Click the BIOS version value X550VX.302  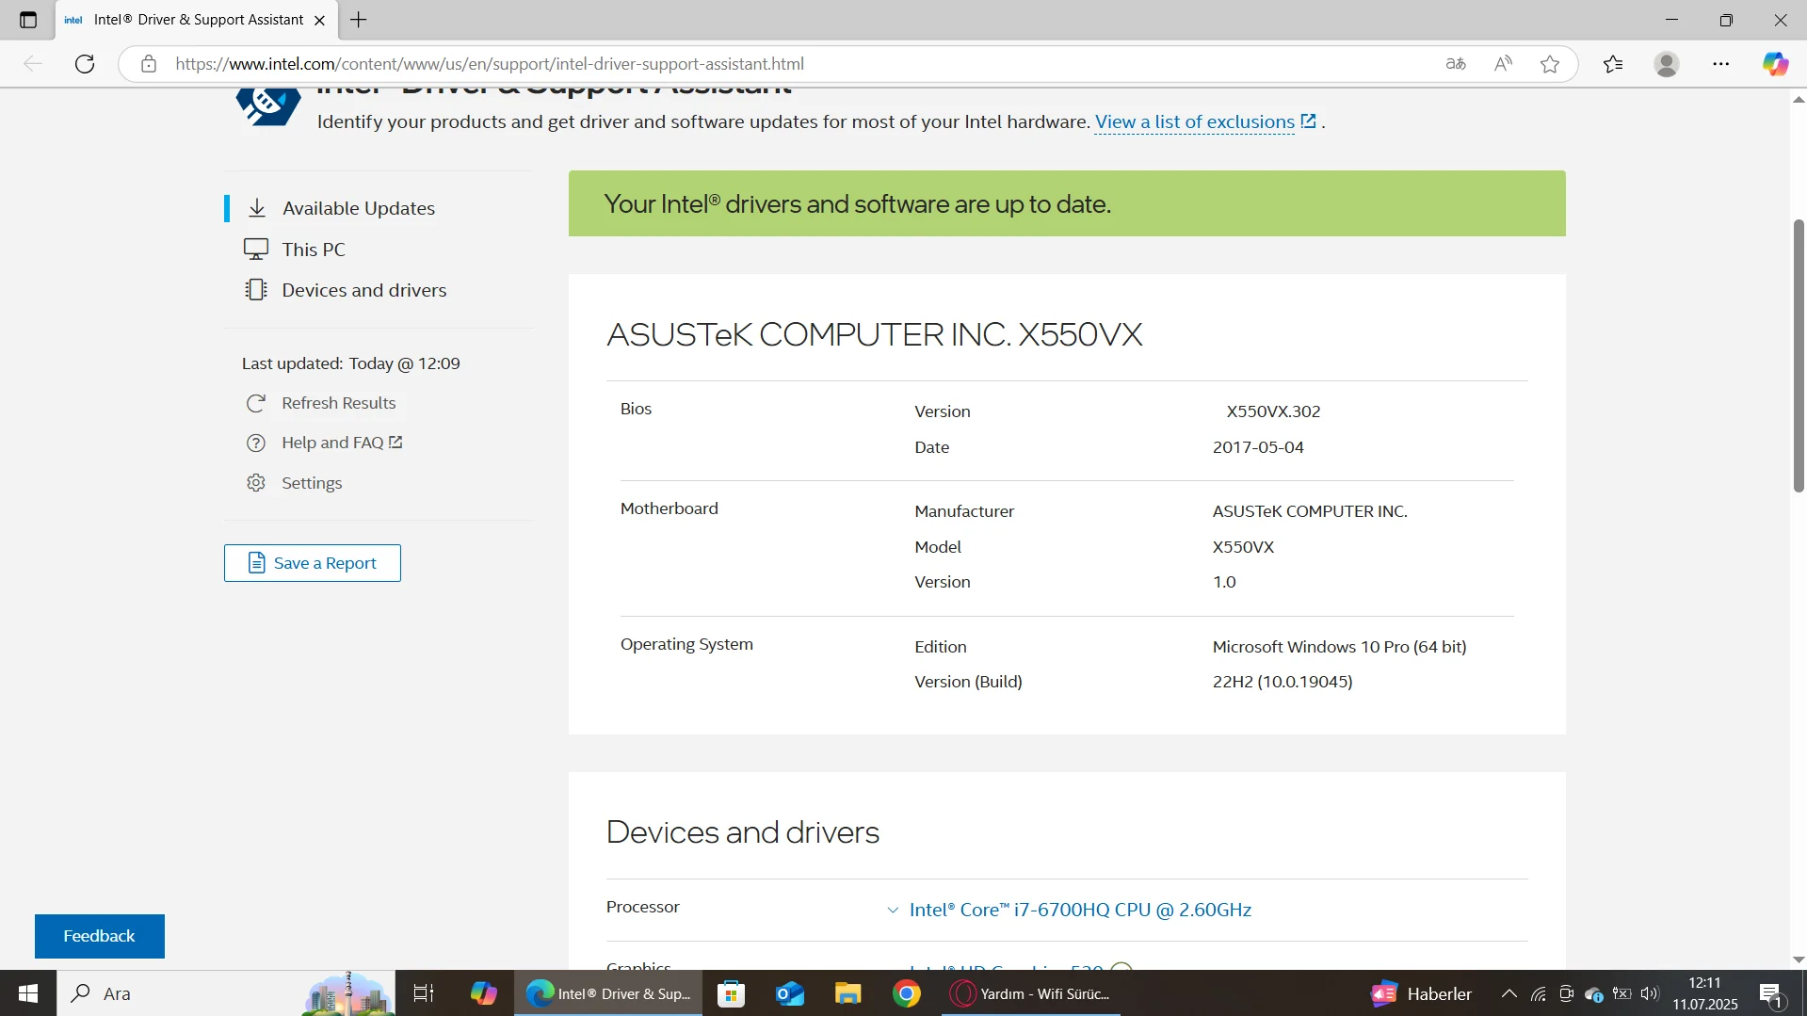click(1273, 411)
